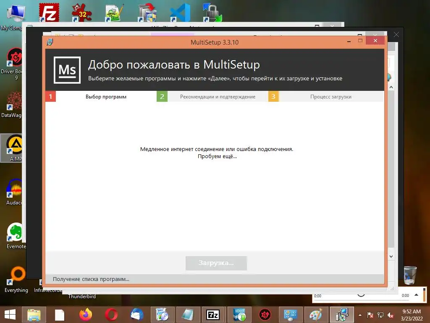Image resolution: width=430 pixels, height=323 pixels.
Task: Open the Control Panel taskbar icon
Action: (291, 315)
